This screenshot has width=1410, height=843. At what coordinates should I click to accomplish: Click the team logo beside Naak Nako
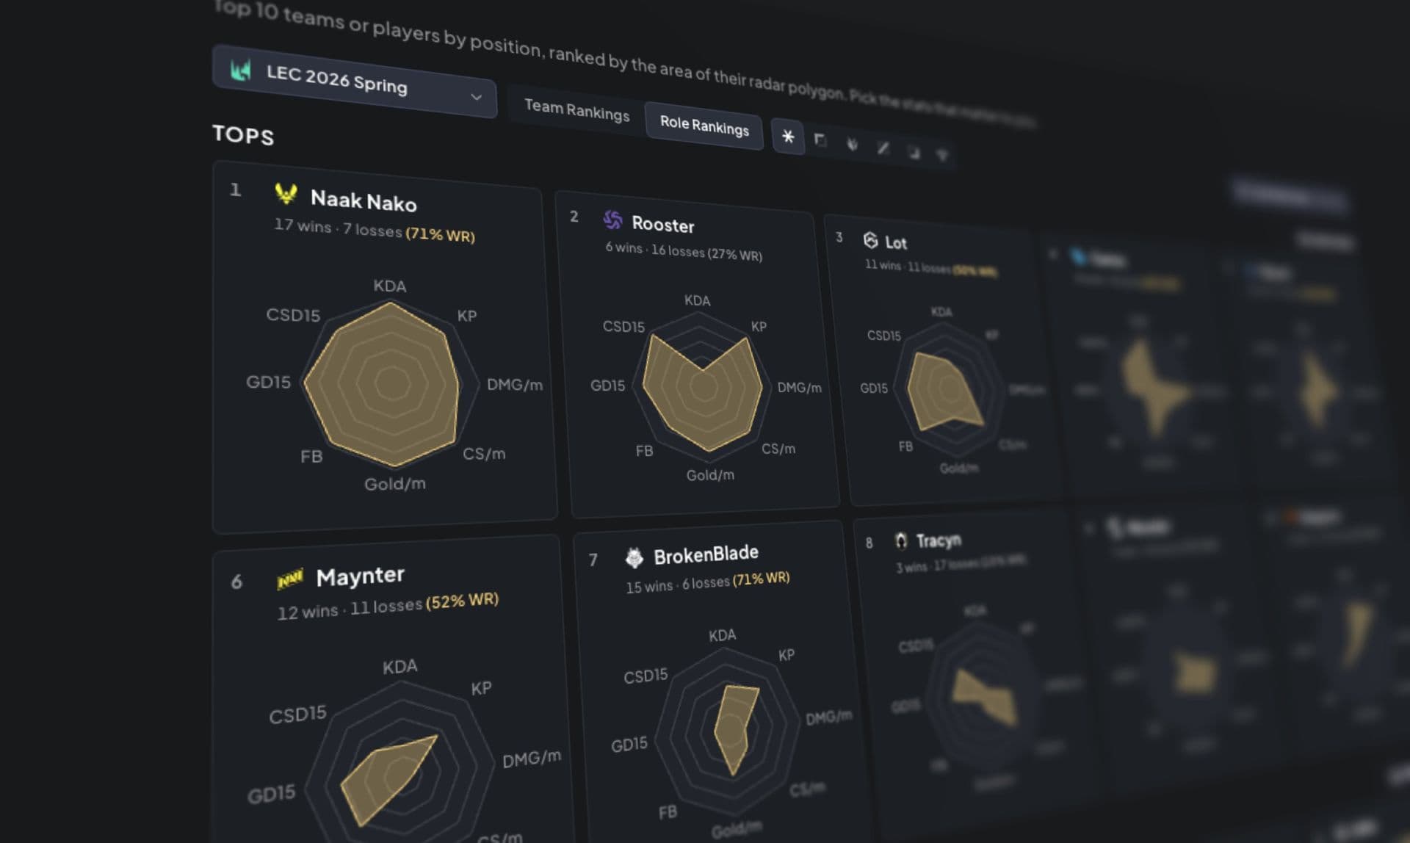[x=286, y=194]
